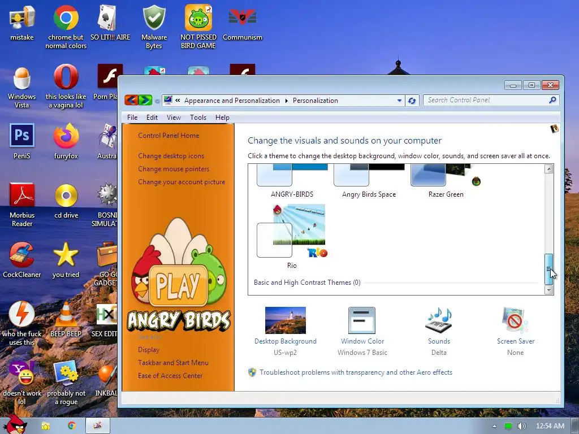
Task: Click the Angry Birds Start button
Action: pyautogui.click(x=15, y=425)
